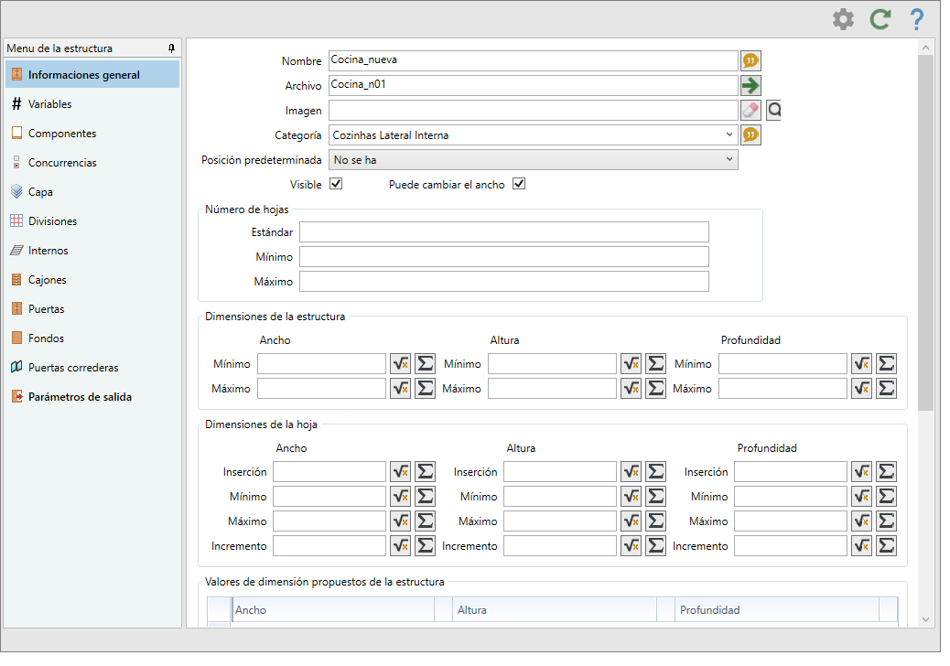Open Posición predeterminada dropdown
This screenshot has width=950, height=666.
(534, 160)
